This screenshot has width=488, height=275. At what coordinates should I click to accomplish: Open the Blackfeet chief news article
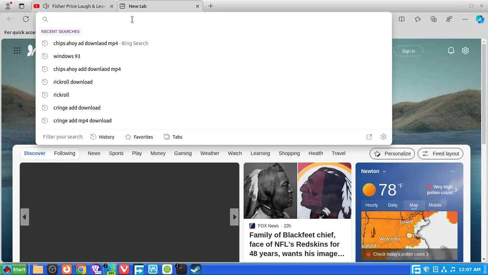(x=297, y=244)
